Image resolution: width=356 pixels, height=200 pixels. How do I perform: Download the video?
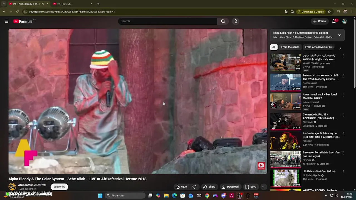click(x=230, y=187)
